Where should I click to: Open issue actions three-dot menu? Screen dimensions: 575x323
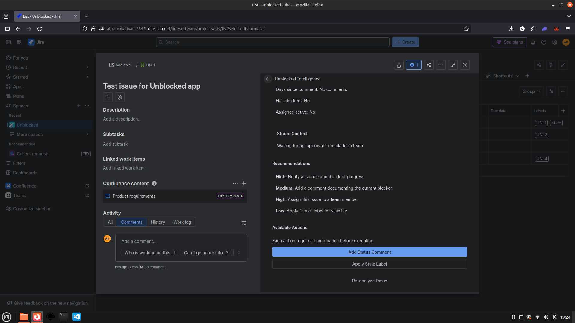pos(441,65)
